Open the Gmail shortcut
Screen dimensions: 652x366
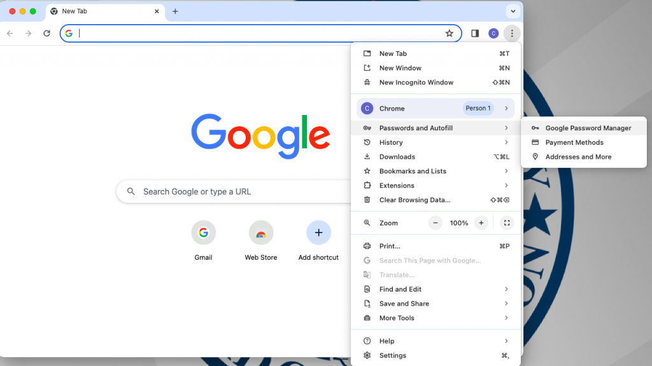tap(203, 241)
